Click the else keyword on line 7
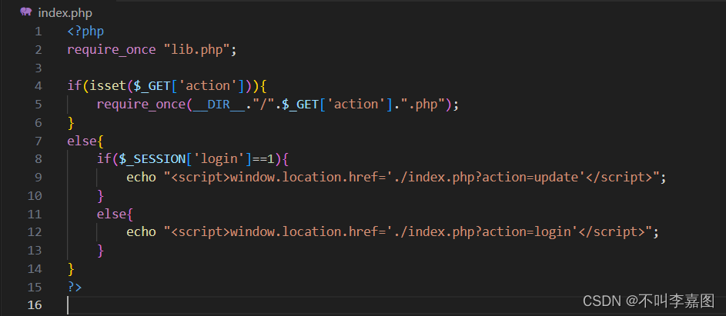This screenshot has height=316, width=726. [x=82, y=141]
